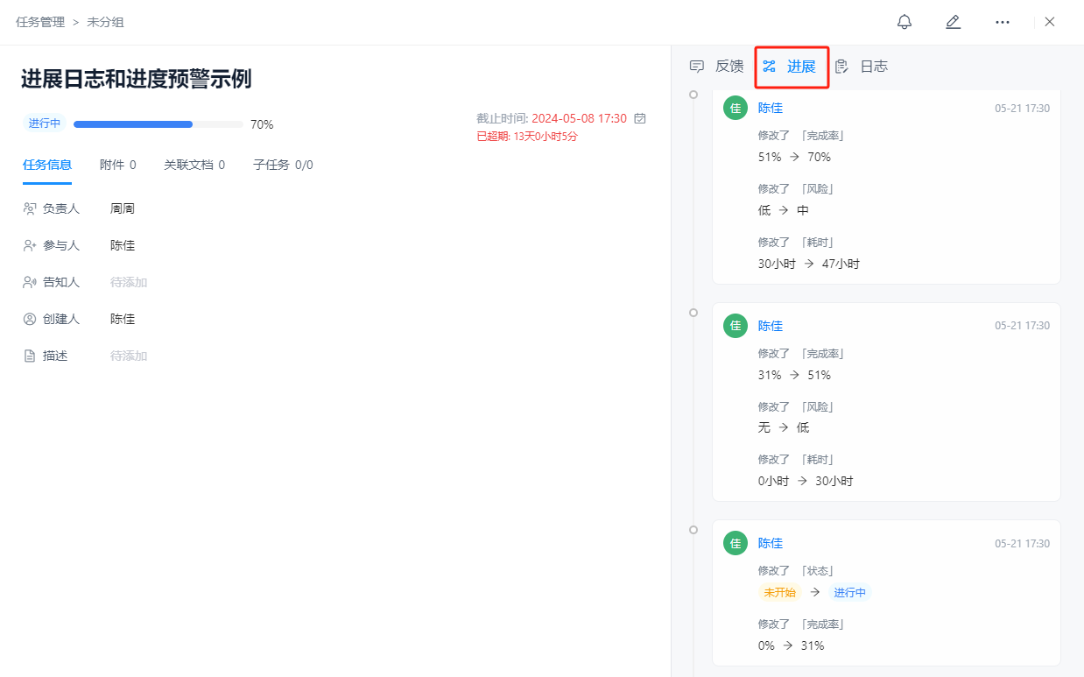This screenshot has width=1084, height=677.
Task: Click the 进行中 tag in progress log
Action: [850, 592]
